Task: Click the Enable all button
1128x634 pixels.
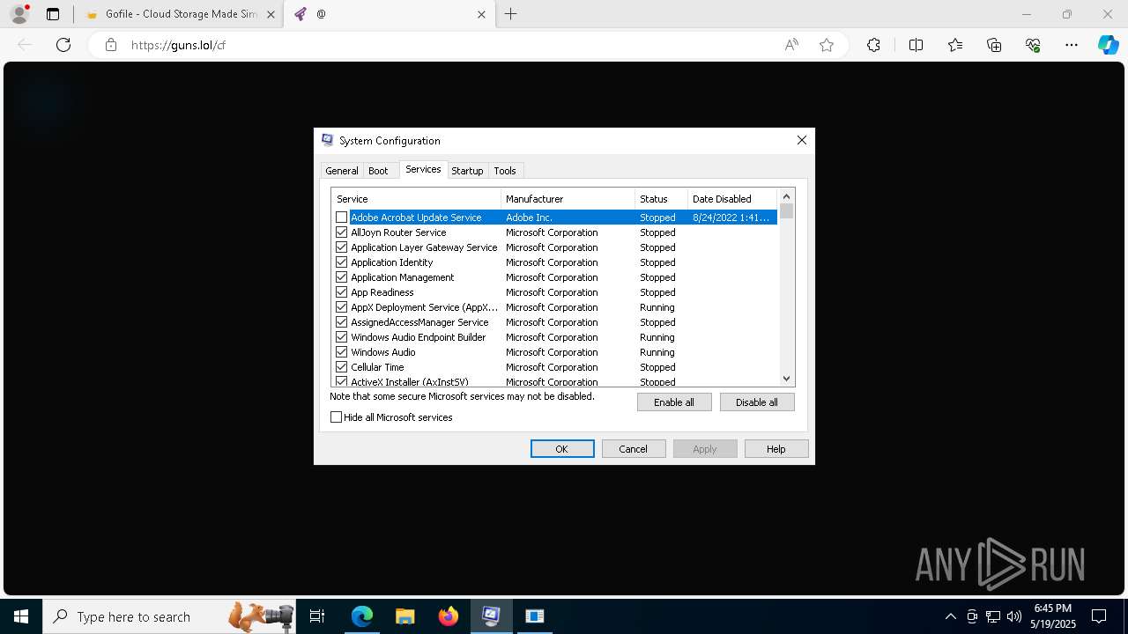Action: (674, 402)
